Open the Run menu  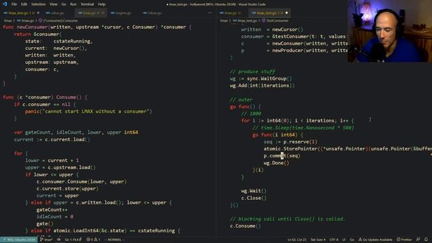[74, 4]
